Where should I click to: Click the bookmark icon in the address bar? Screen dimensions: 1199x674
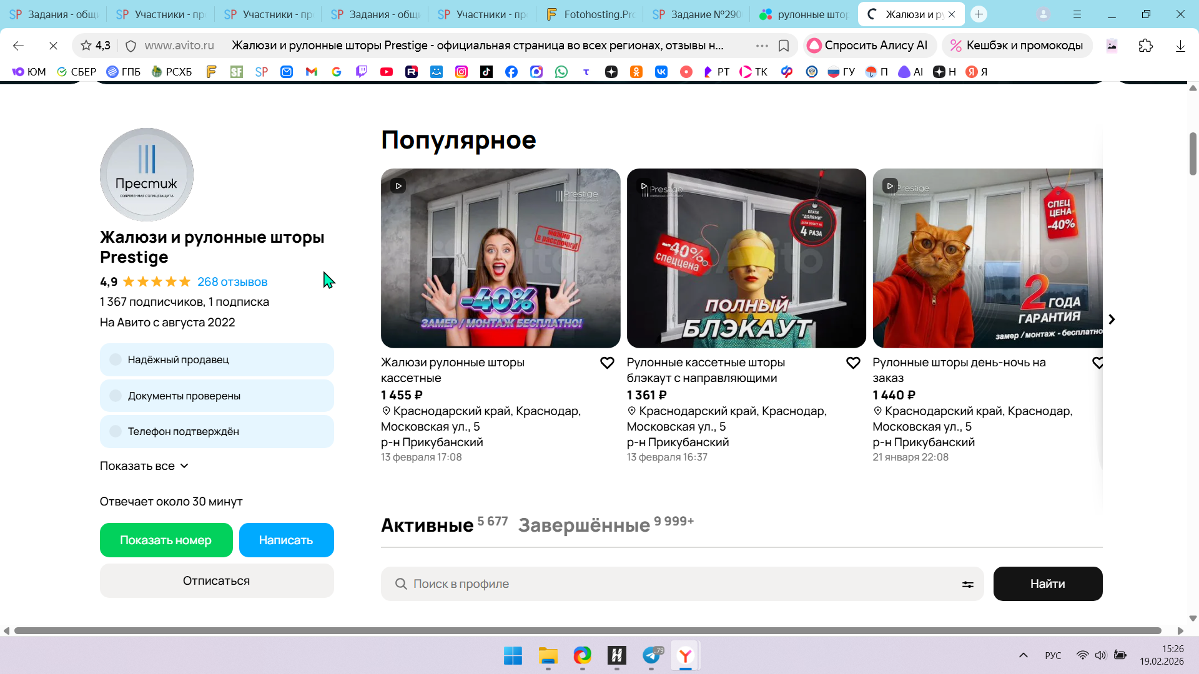(784, 46)
